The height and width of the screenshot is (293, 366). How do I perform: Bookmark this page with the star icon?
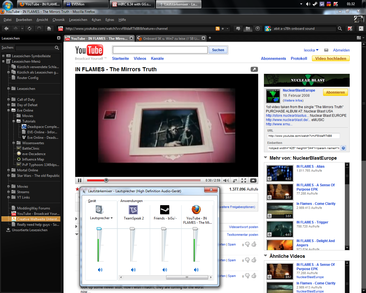pos(223,29)
